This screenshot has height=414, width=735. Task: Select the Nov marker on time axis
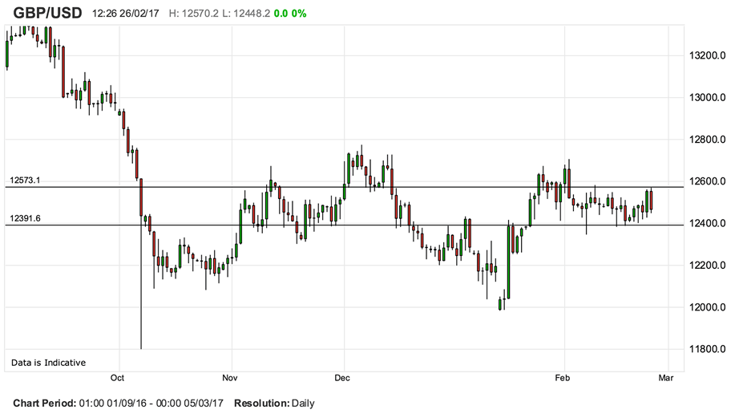coord(231,377)
